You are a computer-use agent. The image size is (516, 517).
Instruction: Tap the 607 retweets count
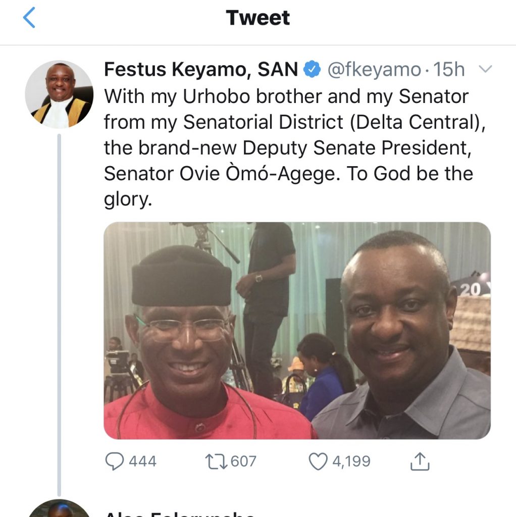(243, 461)
